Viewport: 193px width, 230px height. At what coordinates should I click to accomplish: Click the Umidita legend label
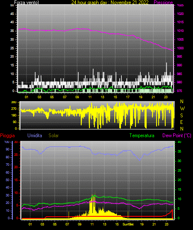pyautogui.click(x=35, y=136)
